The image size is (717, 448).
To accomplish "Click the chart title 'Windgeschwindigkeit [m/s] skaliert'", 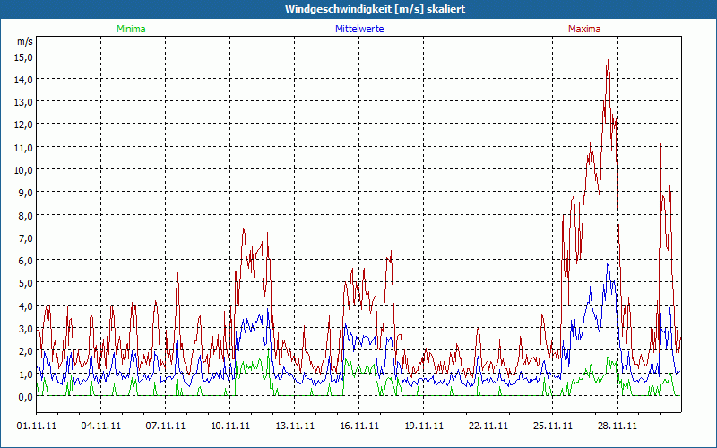I will 375,9.
